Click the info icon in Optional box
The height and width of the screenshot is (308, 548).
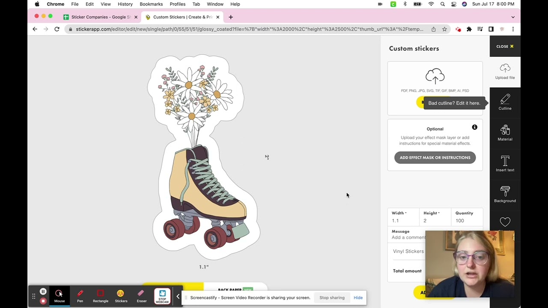[x=474, y=127]
